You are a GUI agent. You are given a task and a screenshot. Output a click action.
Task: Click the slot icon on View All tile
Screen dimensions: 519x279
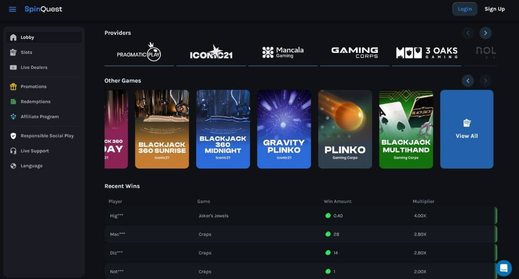(x=467, y=123)
